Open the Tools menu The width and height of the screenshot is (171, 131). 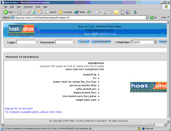point(38,7)
